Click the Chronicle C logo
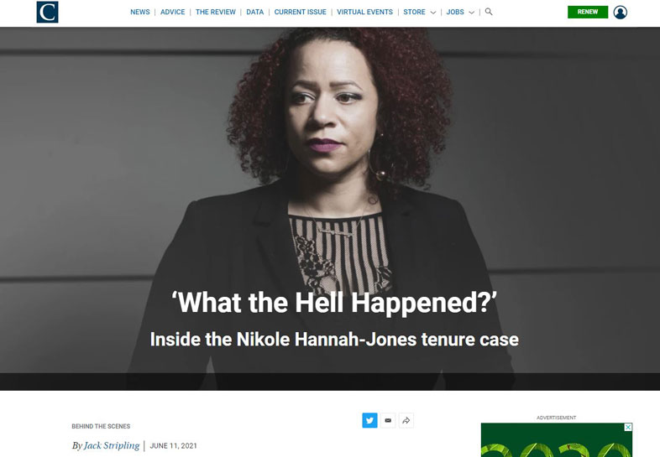Image resolution: width=660 pixels, height=457 pixels. pyautogui.click(x=47, y=12)
